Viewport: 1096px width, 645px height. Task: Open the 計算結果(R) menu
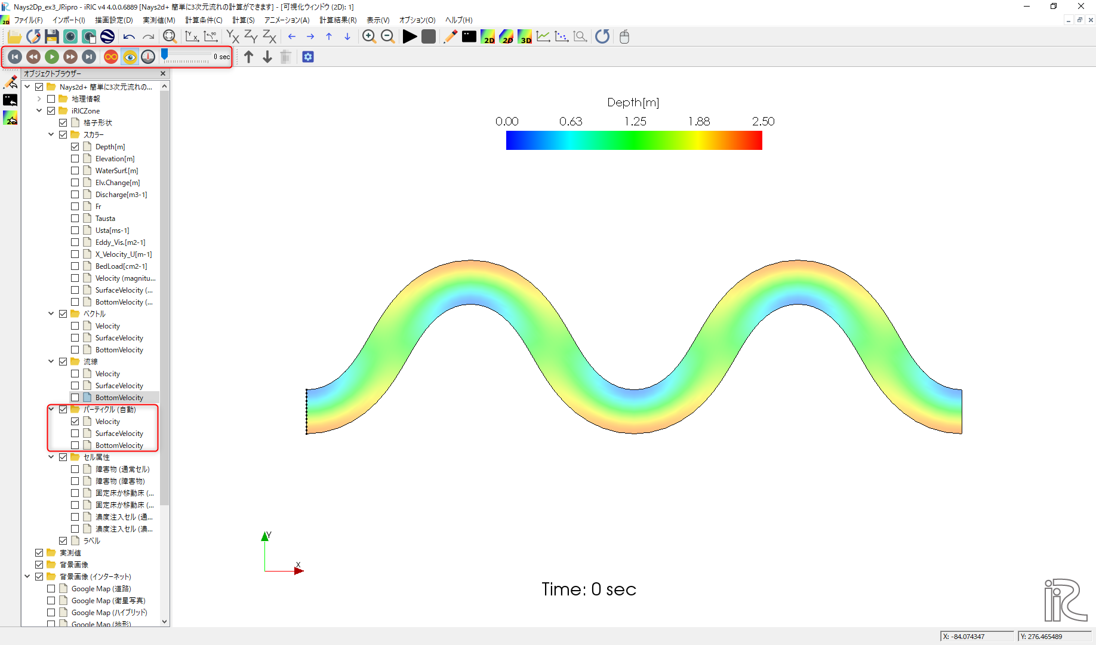338,20
